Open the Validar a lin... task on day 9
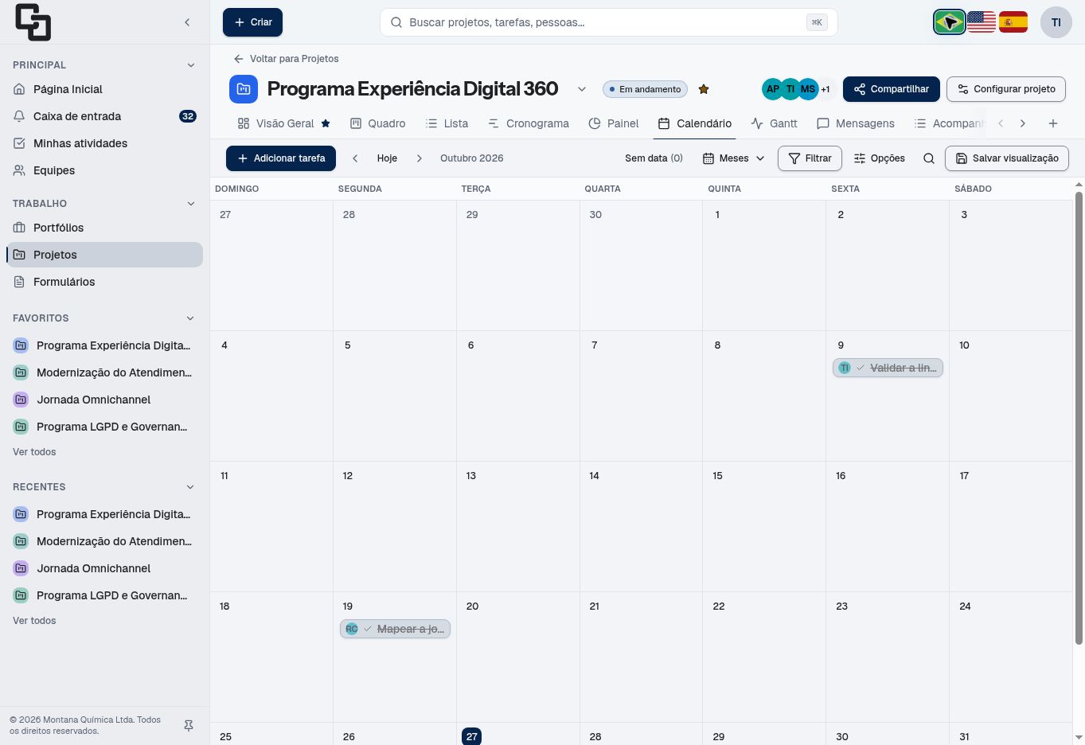1085x745 pixels. 888,368
